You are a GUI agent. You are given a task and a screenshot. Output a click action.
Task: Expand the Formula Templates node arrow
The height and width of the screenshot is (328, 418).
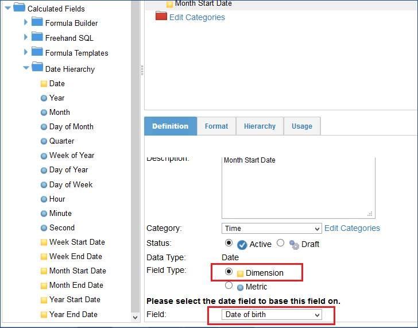tap(26, 52)
